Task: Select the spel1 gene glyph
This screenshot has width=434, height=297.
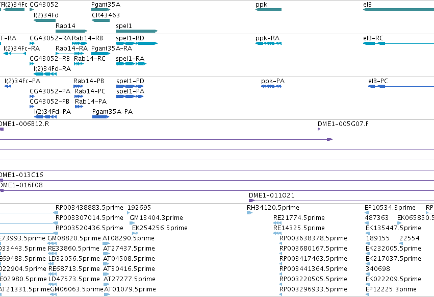Action: click(x=137, y=31)
